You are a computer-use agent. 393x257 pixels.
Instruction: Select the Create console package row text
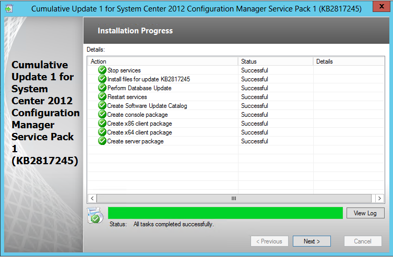coord(138,115)
